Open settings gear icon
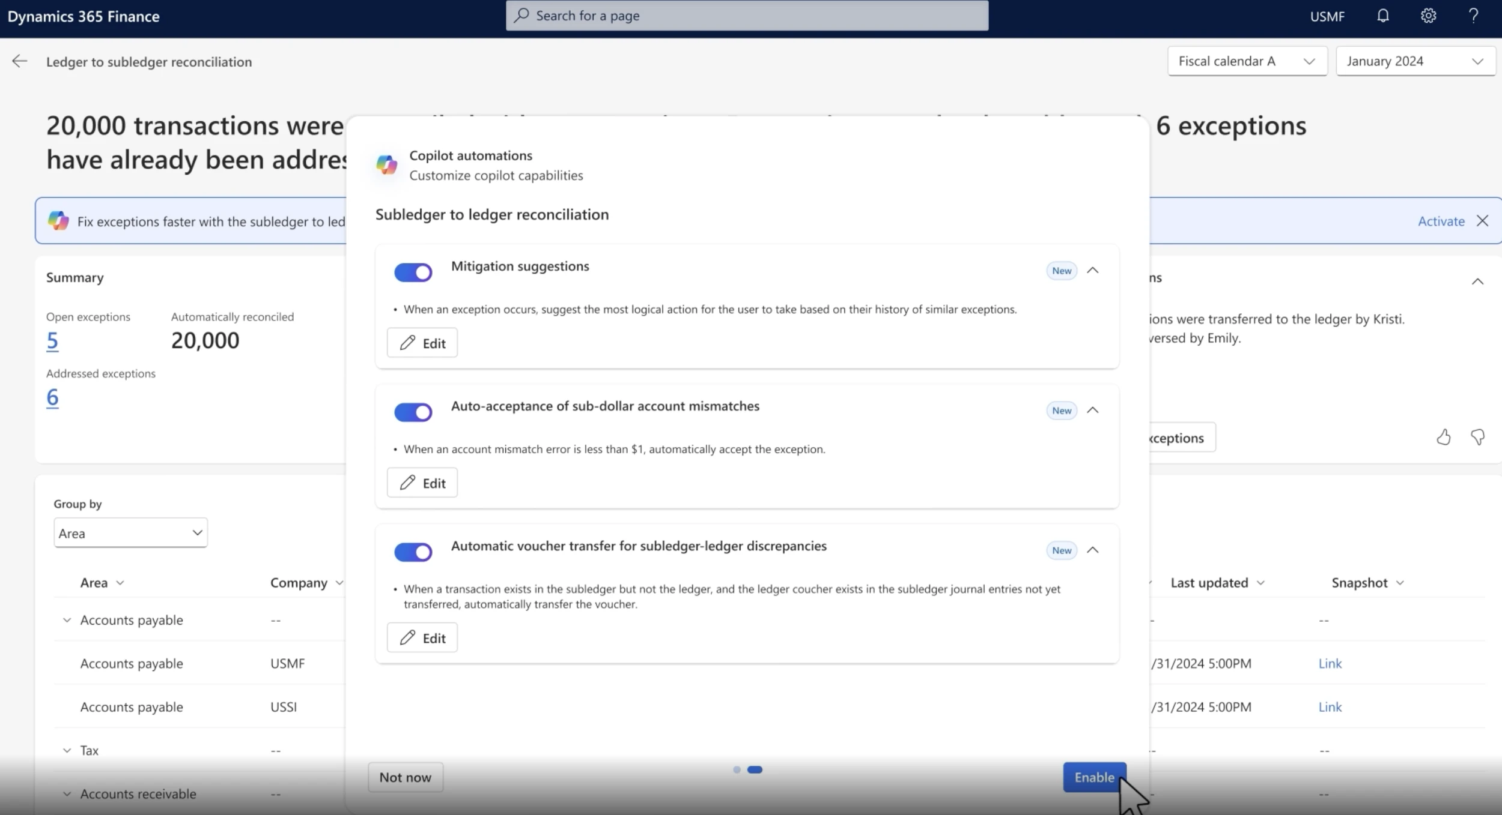Image resolution: width=1502 pixels, height=815 pixels. pos(1428,16)
